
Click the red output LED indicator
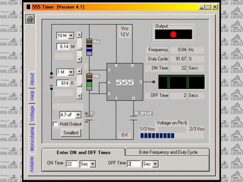click(x=173, y=35)
